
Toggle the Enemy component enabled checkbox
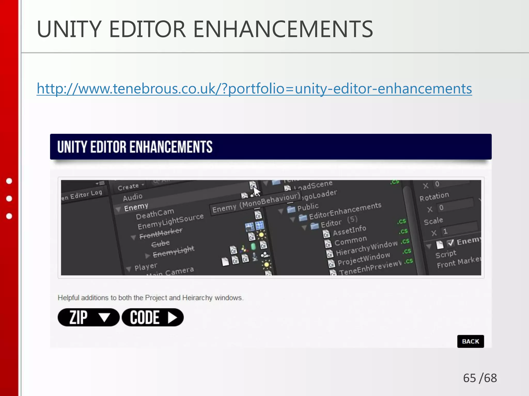[450, 243]
